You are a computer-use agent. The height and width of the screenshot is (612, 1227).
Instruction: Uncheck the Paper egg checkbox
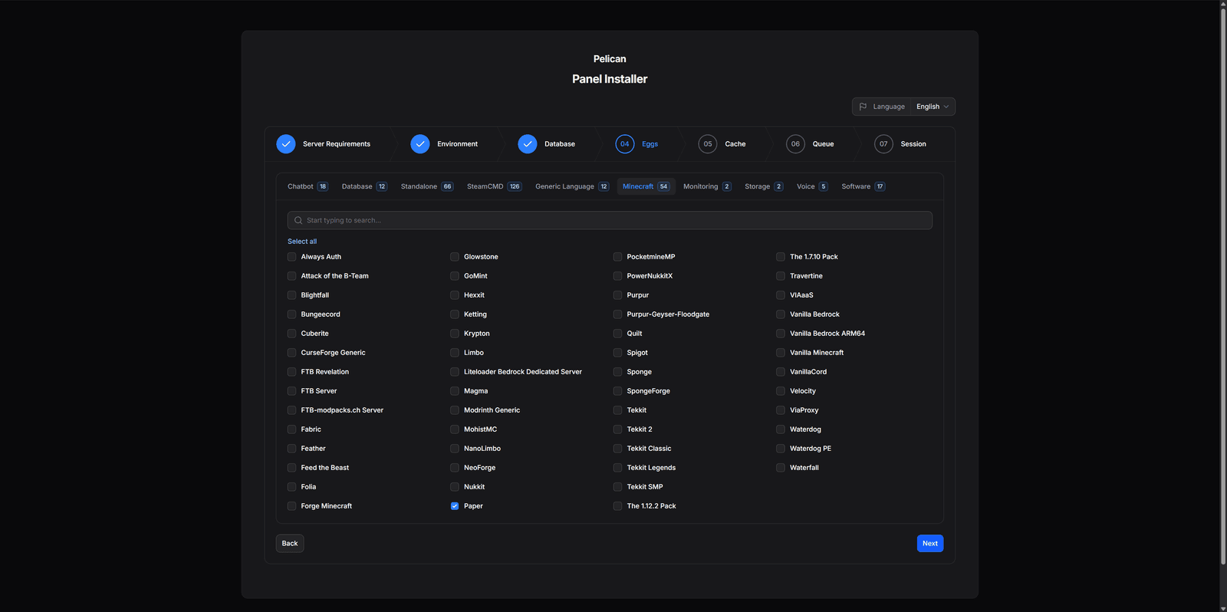(x=455, y=506)
